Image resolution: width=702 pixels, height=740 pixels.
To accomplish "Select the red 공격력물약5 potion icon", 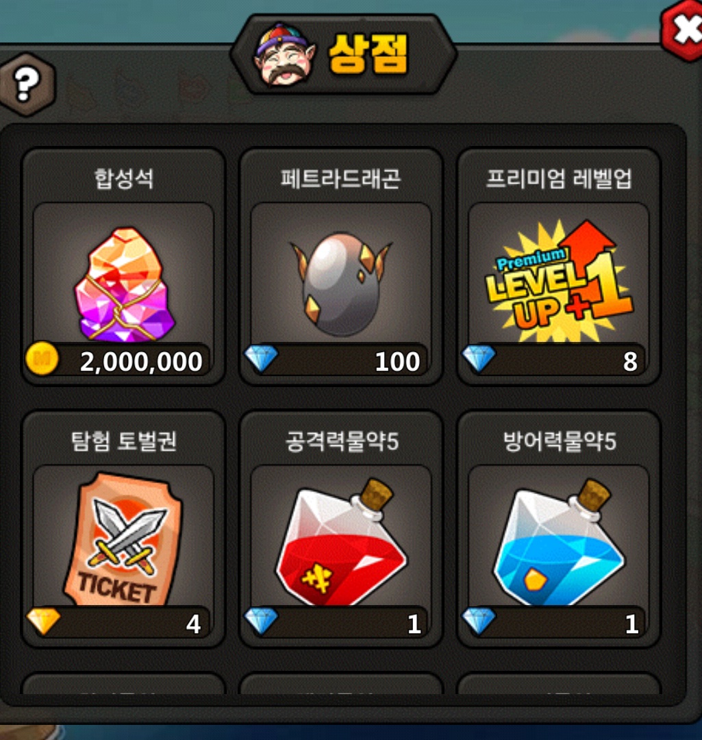I will pyautogui.click(x=342, y=543).
